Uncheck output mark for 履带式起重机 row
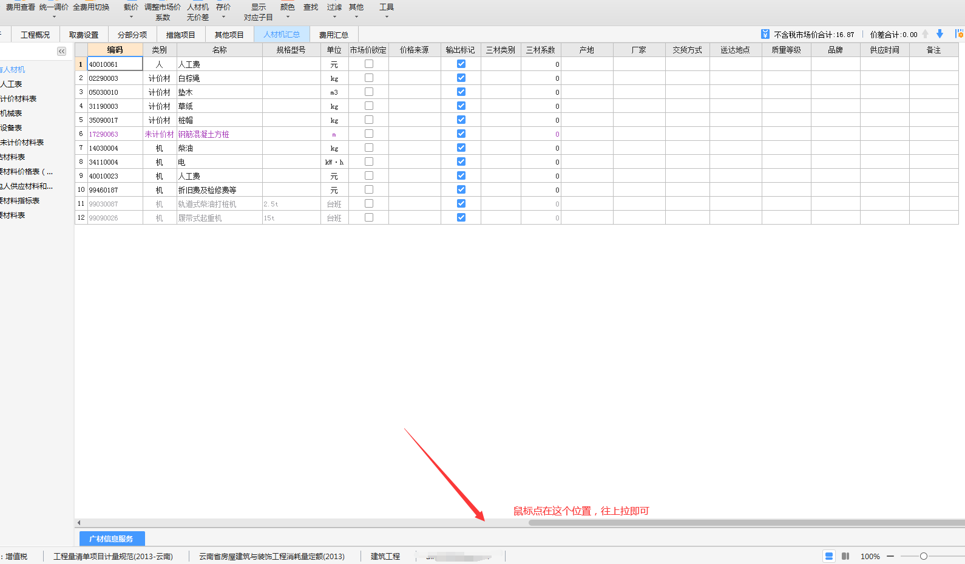The image size is (965, 564). click(x=461, y=217)
